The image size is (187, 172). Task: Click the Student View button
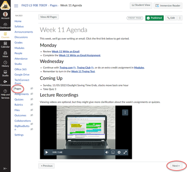click(x=141, y=6)
